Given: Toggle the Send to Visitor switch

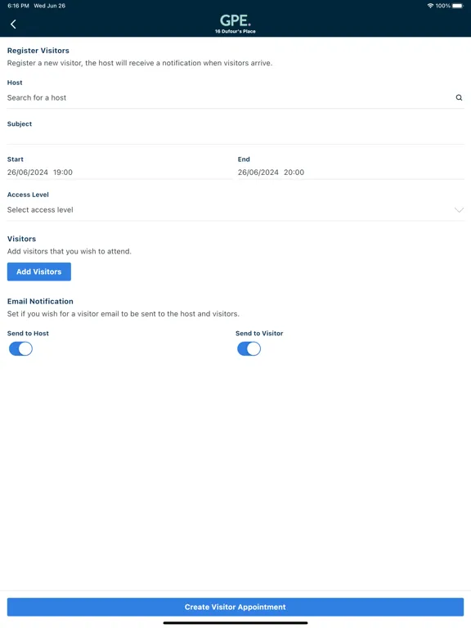Looking at the screenshot, I should point(249,349).
